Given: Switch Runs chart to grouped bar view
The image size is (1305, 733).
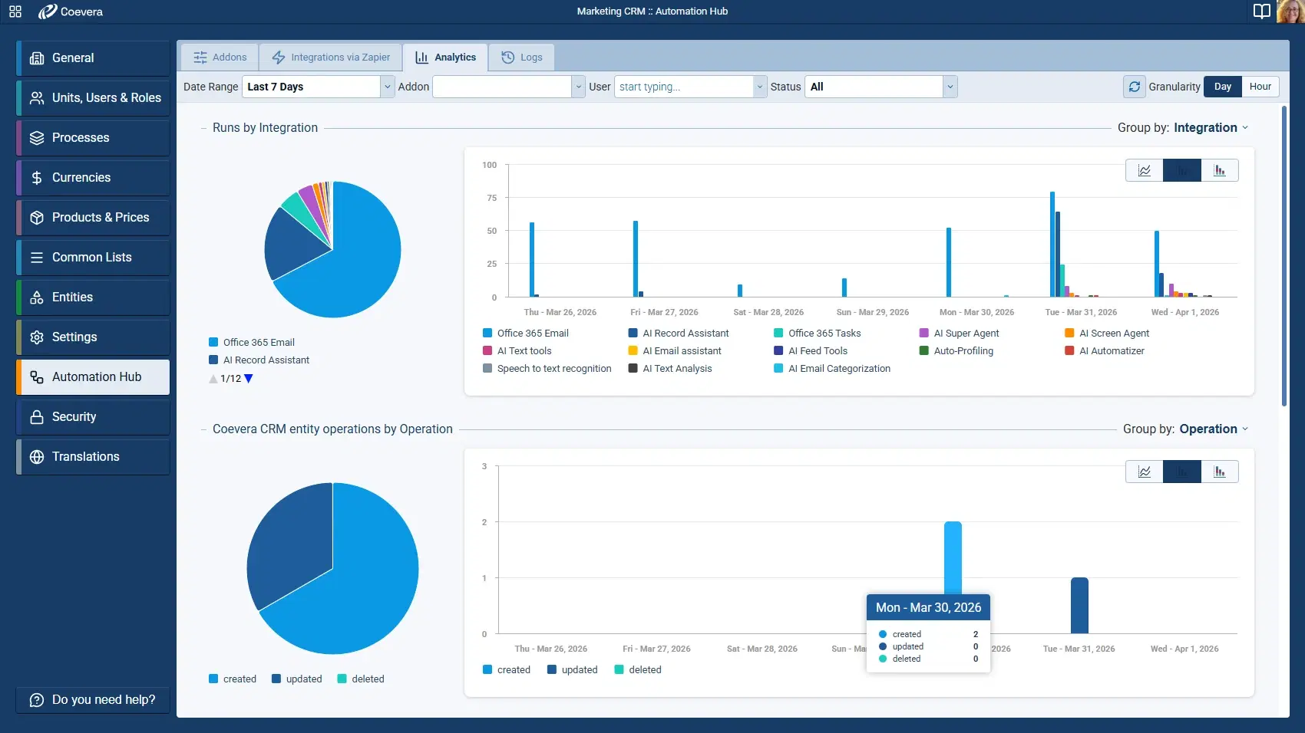Looking at the screenshot, I should (x=1219, y=170).
